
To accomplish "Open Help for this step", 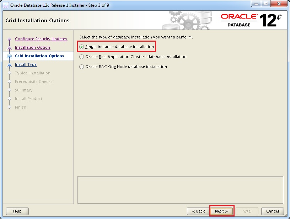I will point(17,211).
